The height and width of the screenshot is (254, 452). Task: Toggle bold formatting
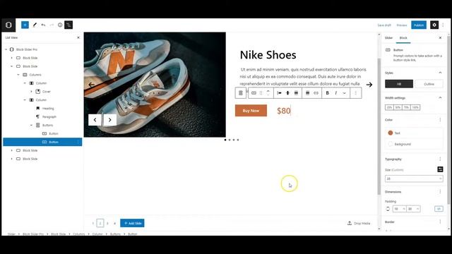(327, 93)
